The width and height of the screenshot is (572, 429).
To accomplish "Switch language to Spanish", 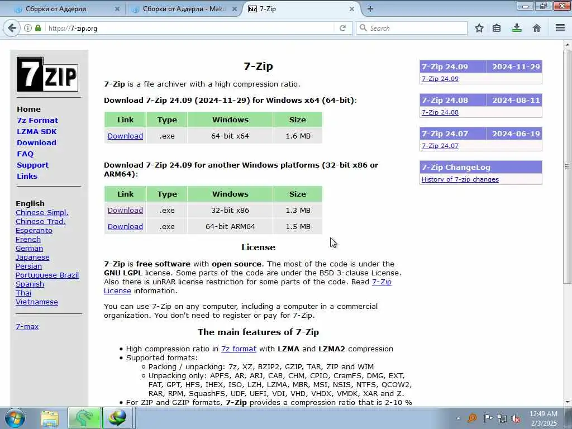I will pos(30,284).
